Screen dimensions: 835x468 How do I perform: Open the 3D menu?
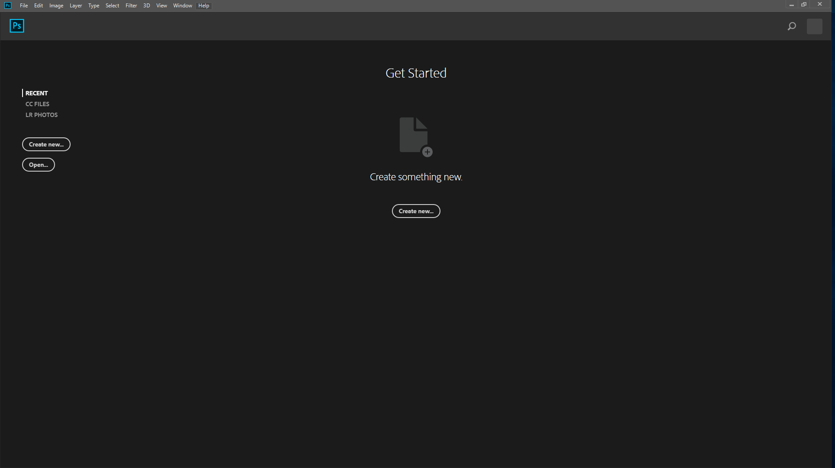coord(146,6)
